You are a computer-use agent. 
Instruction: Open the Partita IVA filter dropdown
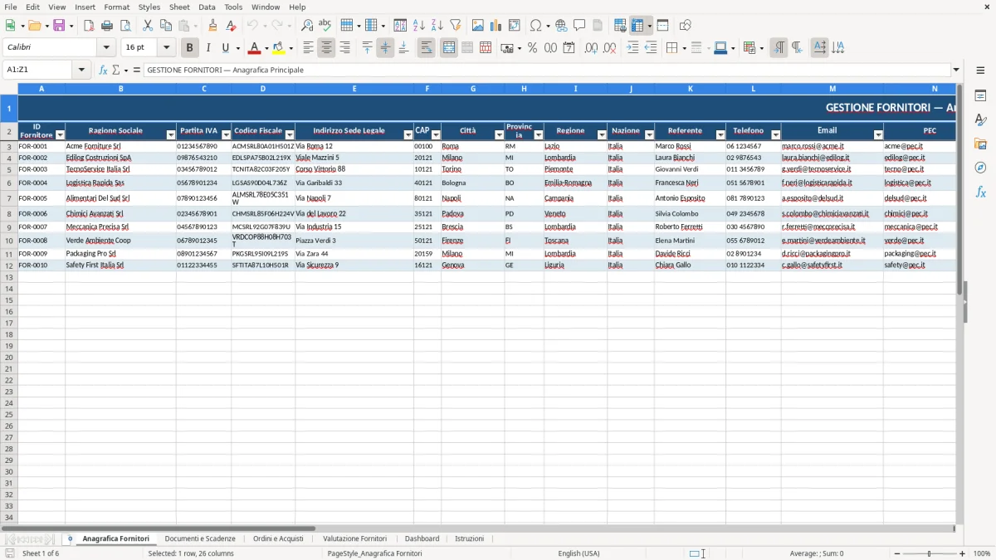(227, 134)
